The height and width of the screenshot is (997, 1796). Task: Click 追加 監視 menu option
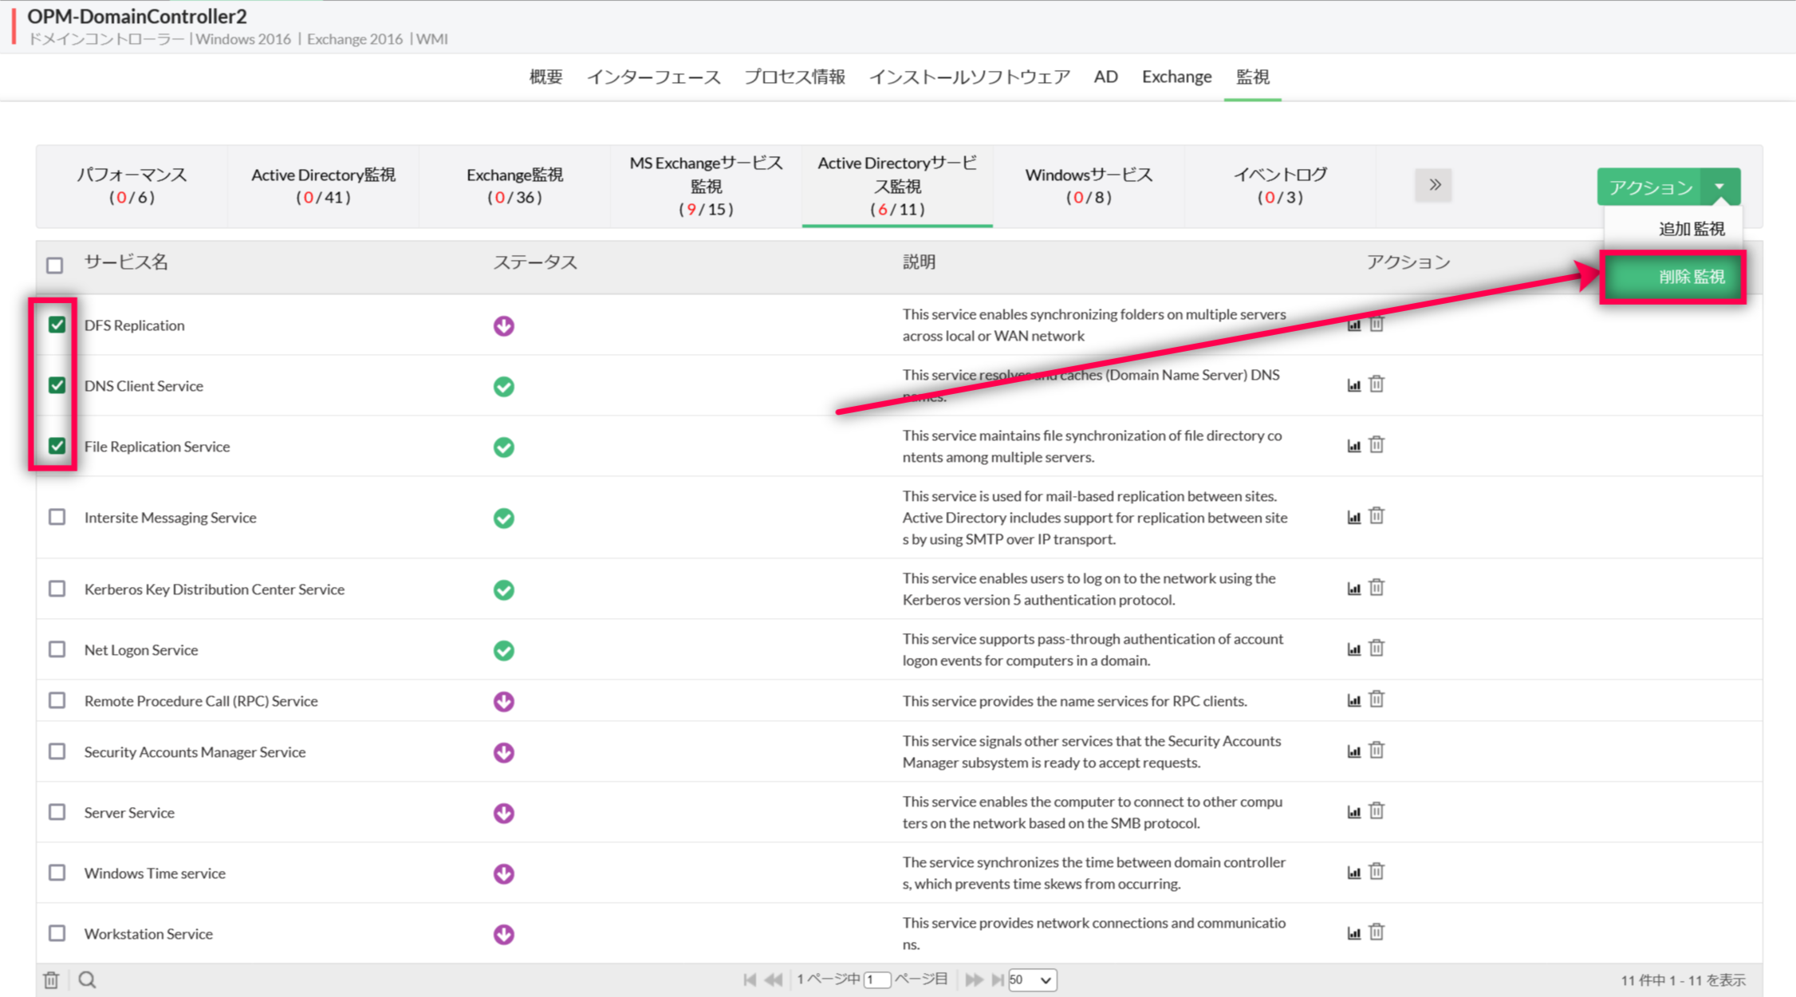[x=1691, y=229]
